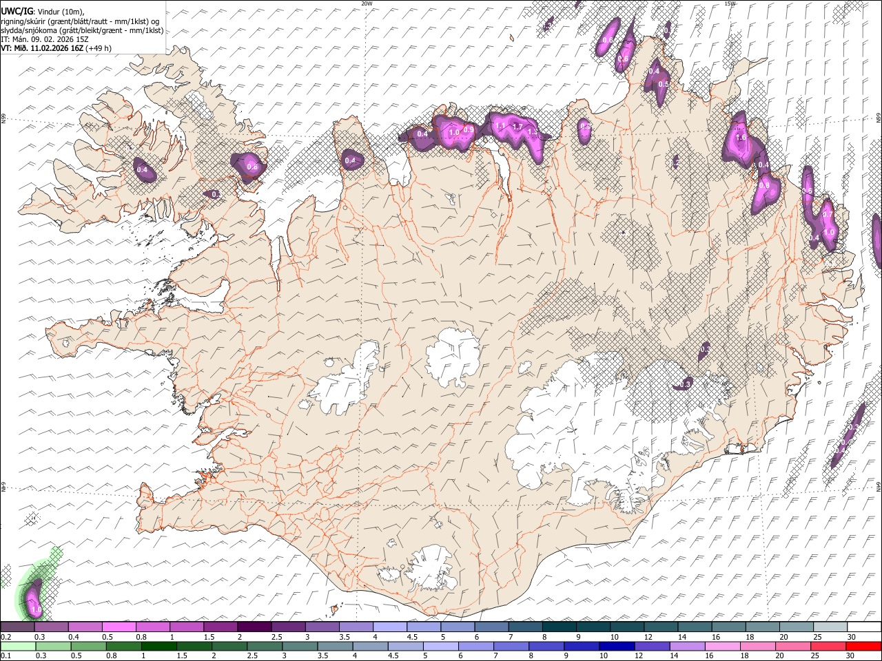882x661 pixels.
Task: Click the deep blue 10 rain-scale swatch
Action: point(617,646)
